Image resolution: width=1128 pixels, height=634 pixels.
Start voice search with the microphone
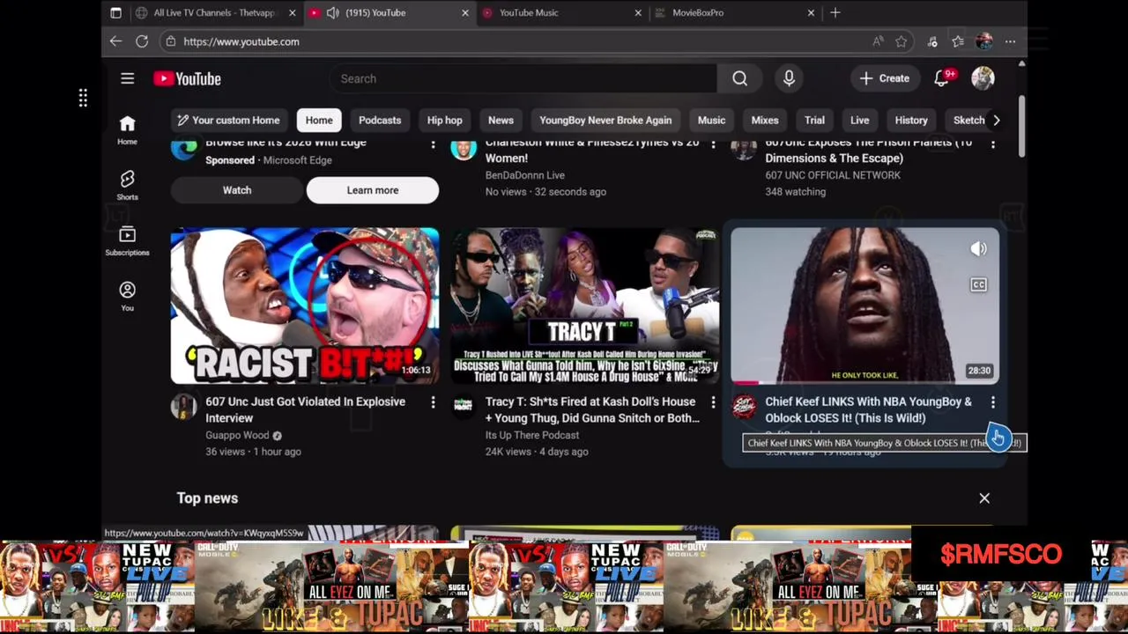pyautogui.click(x=789, y=78)
